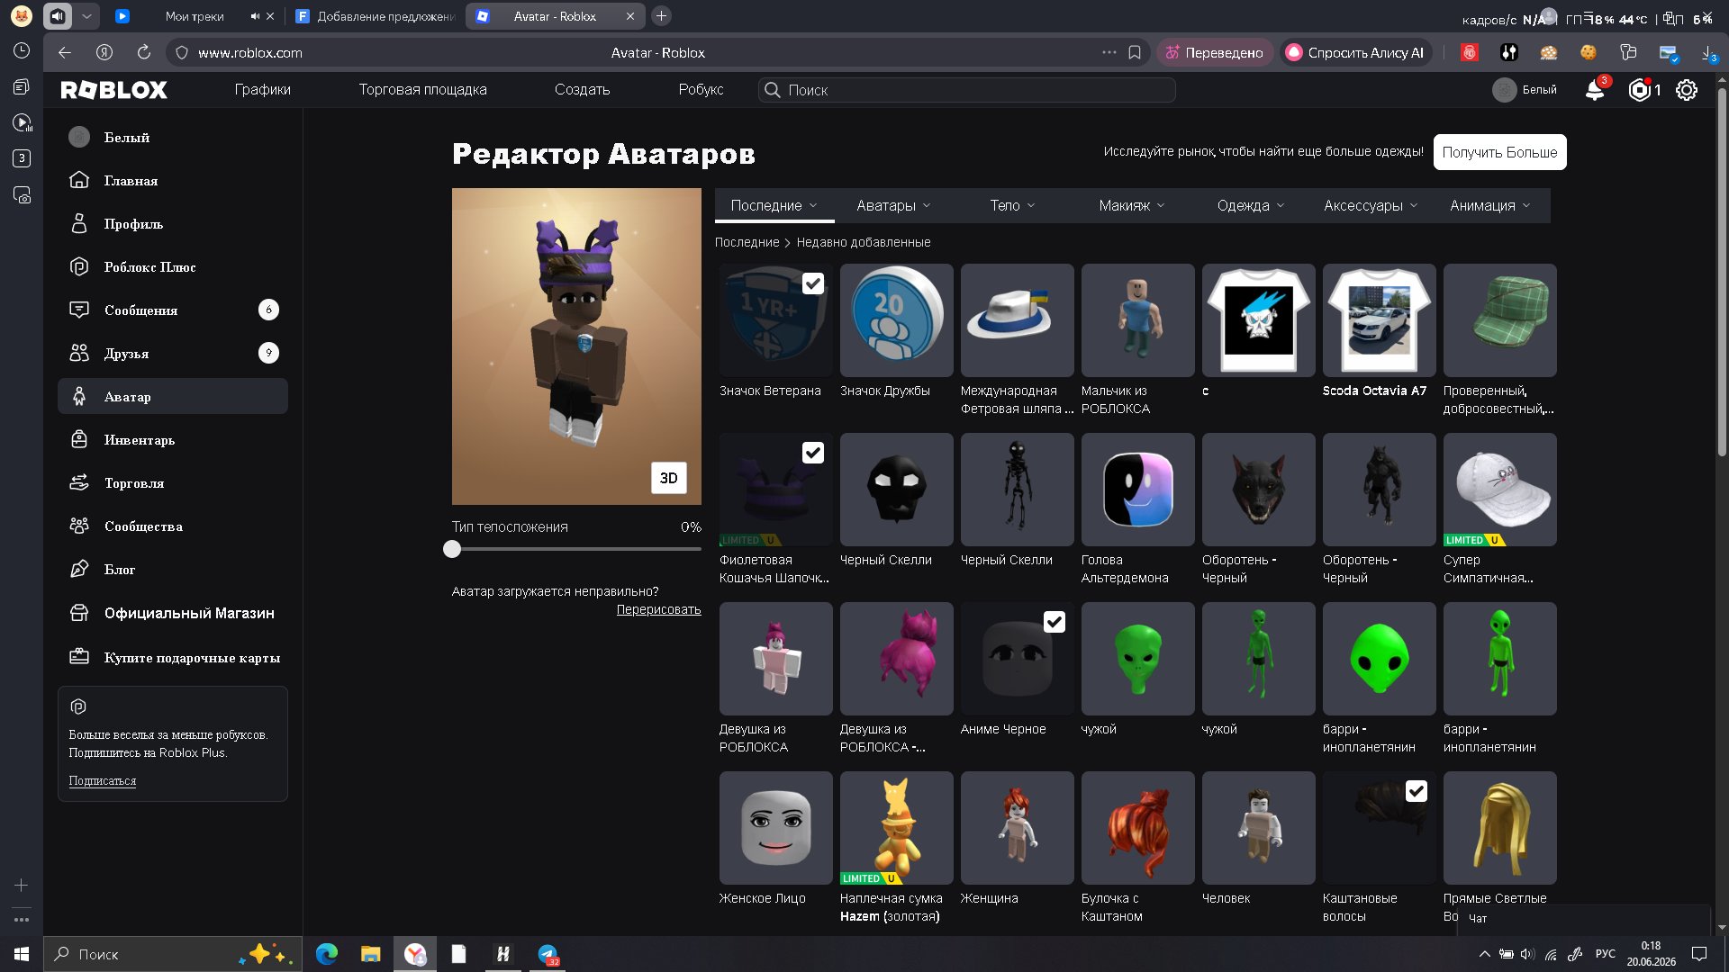The height and width of the screenshot is (972, 1729).
Task: Open Купите подарочные карты entry
Action: pos(173,658)
